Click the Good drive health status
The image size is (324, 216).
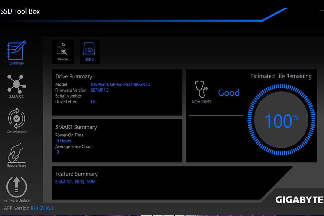click(x=229, y=93)
